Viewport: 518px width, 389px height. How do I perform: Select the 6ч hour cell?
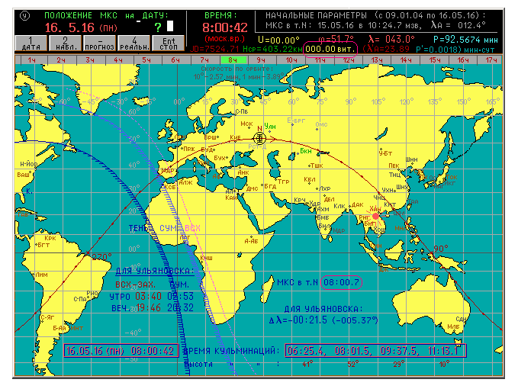tap(176, 59)
